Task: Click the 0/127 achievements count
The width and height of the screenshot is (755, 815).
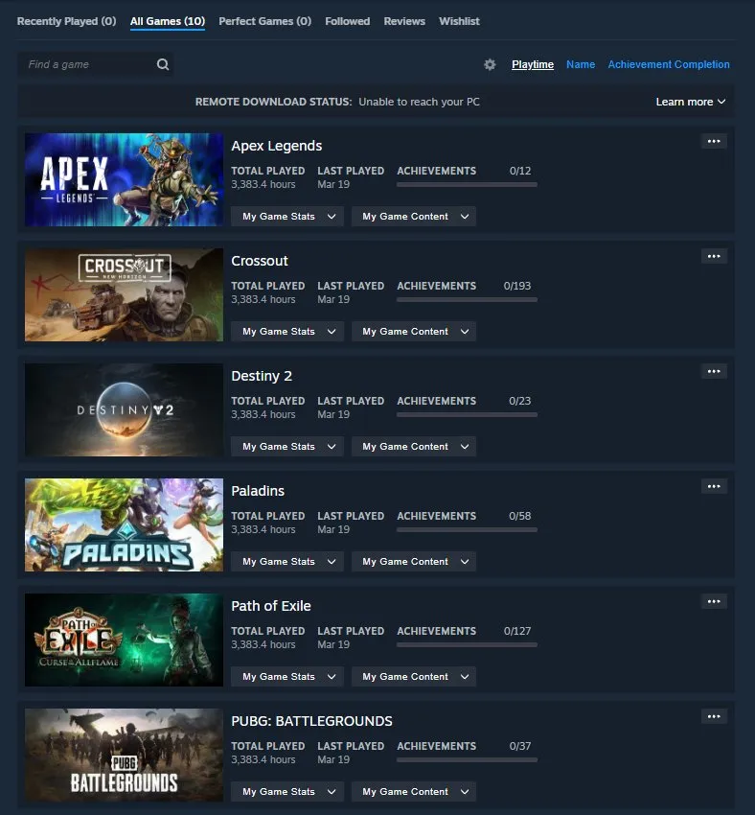Action: point(517,631)
